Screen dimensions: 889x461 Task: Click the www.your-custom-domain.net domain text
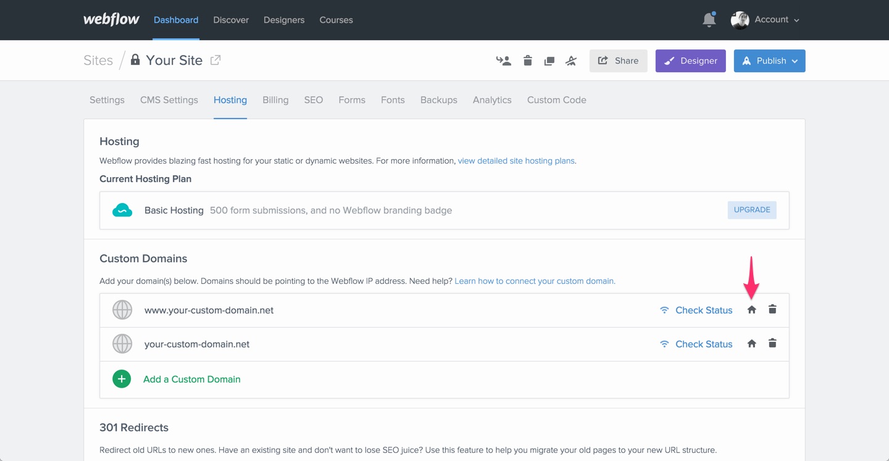click(x=209, y=310)
